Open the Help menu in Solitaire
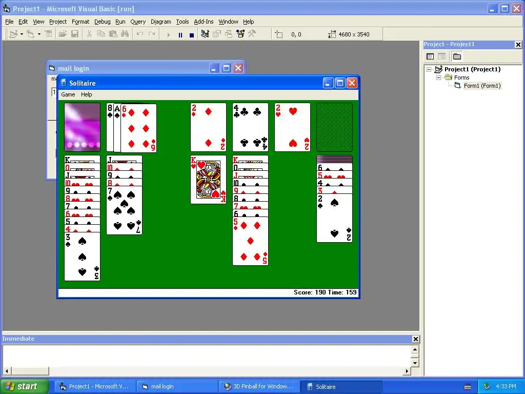The height and width of the screenshot is (394, 525). point(86,94)
